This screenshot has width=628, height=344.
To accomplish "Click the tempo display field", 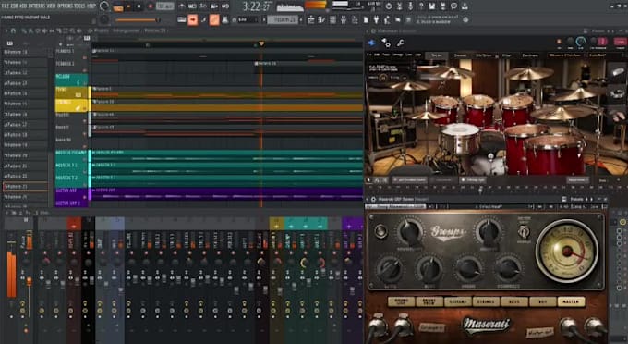I will pos(164,6).
